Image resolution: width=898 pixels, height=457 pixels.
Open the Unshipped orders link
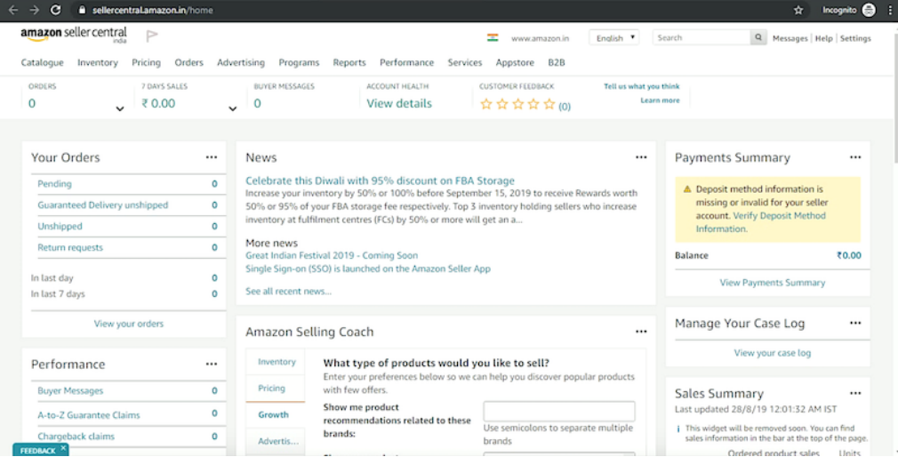point(60,226)
